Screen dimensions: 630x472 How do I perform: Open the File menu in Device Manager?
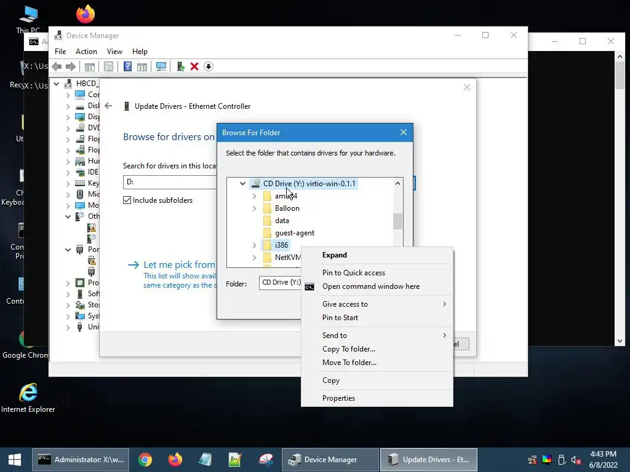[60, 52]
